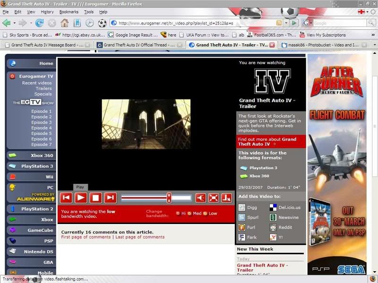Open the list all tabs dropdown

click(374, 45)
